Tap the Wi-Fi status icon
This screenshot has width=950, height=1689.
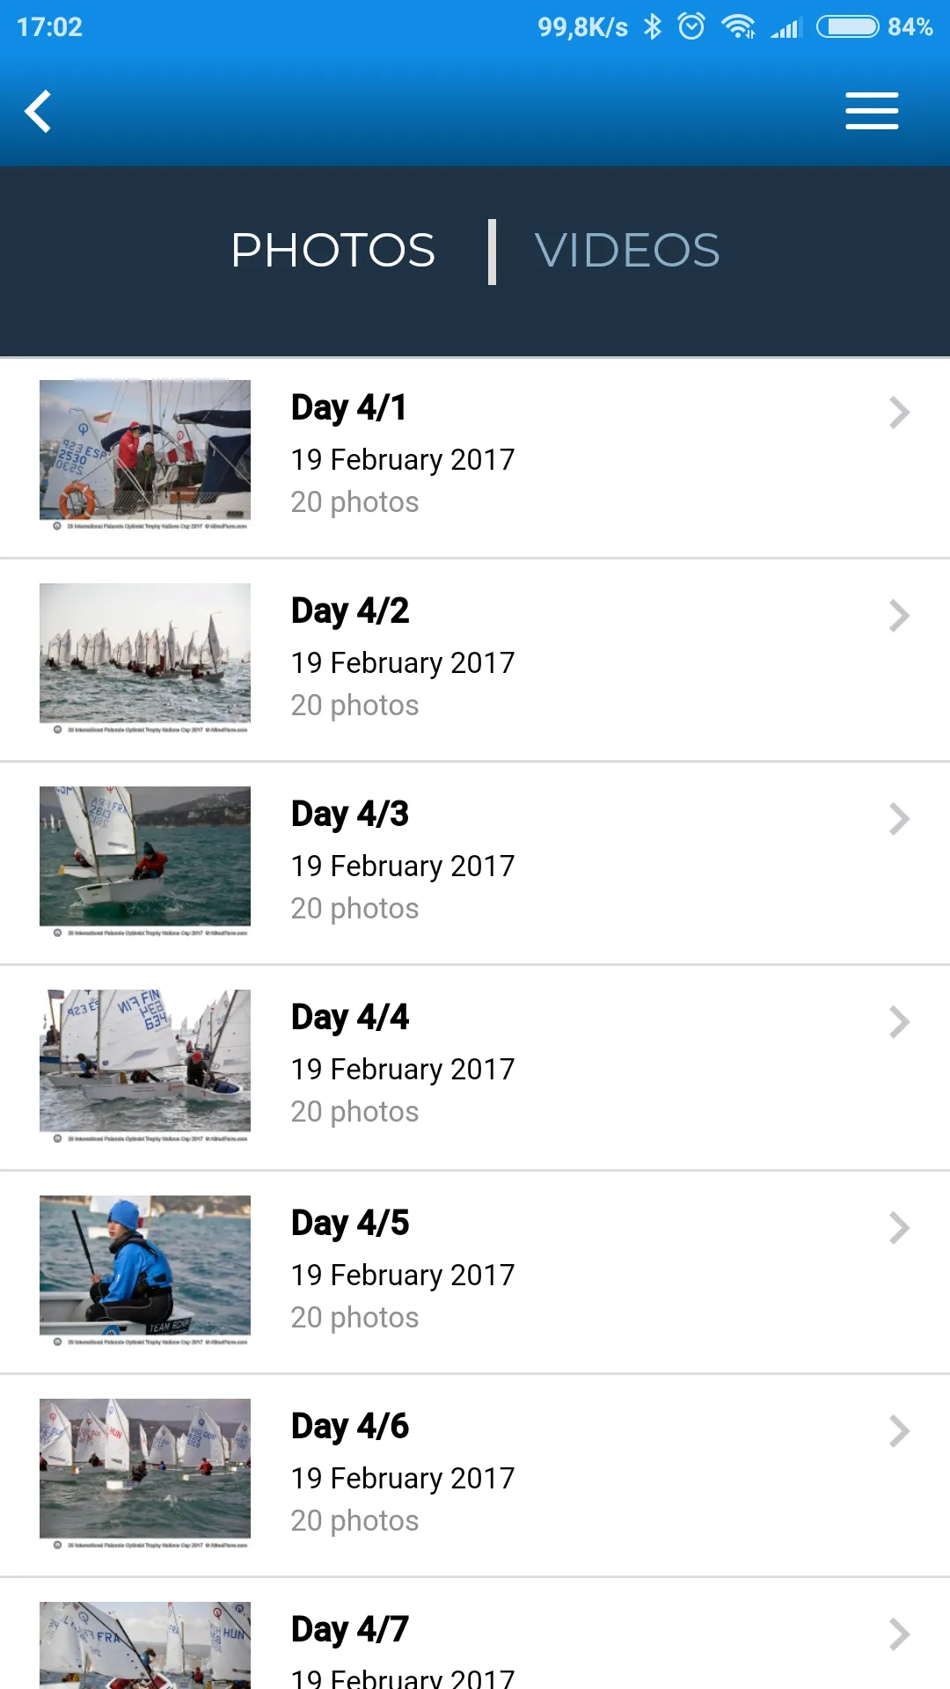click(738, 26)
